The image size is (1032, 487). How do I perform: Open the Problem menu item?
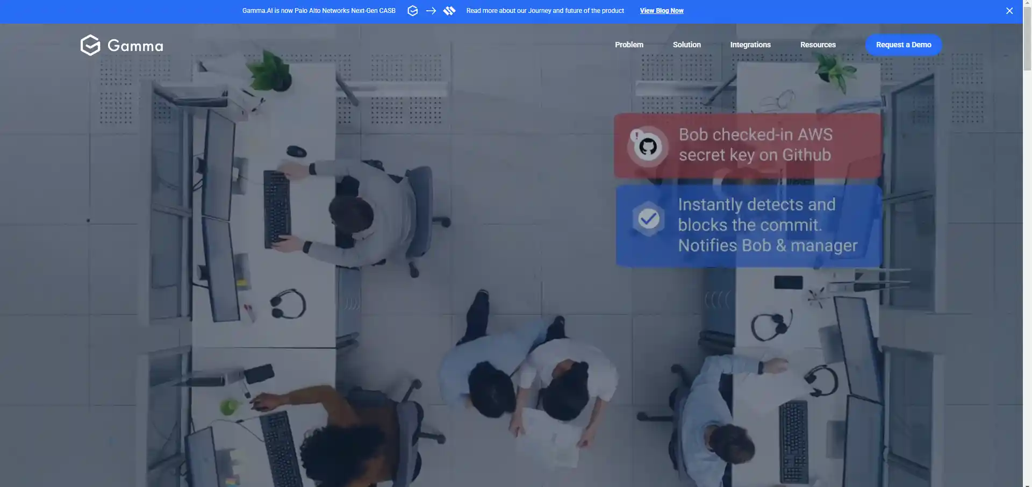tap(629, 45)
